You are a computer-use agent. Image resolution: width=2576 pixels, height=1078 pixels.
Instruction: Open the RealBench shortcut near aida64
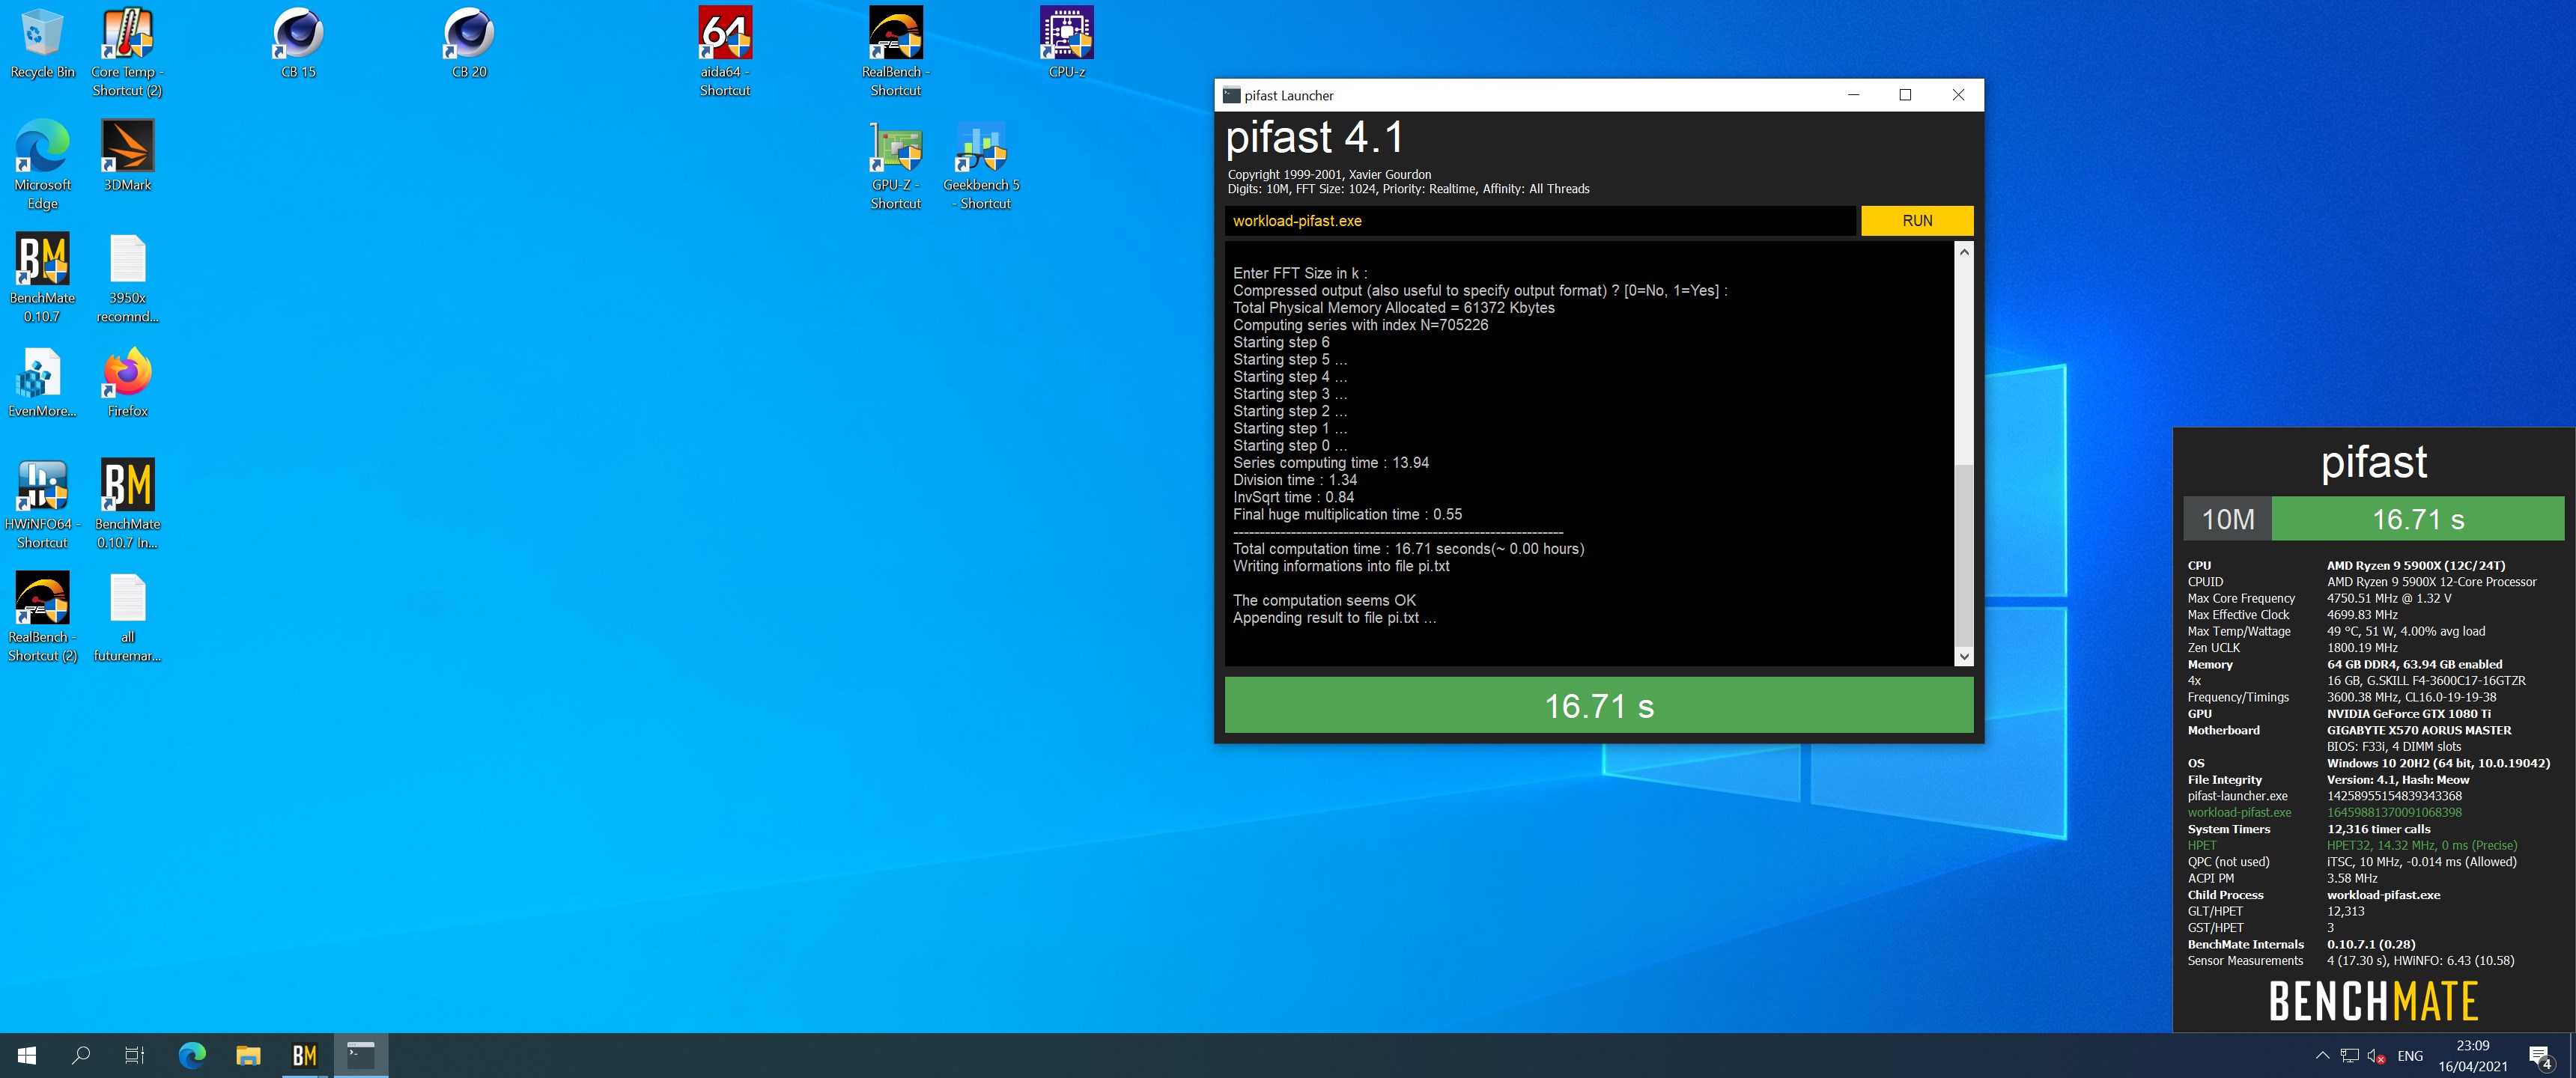click(896, 53)
